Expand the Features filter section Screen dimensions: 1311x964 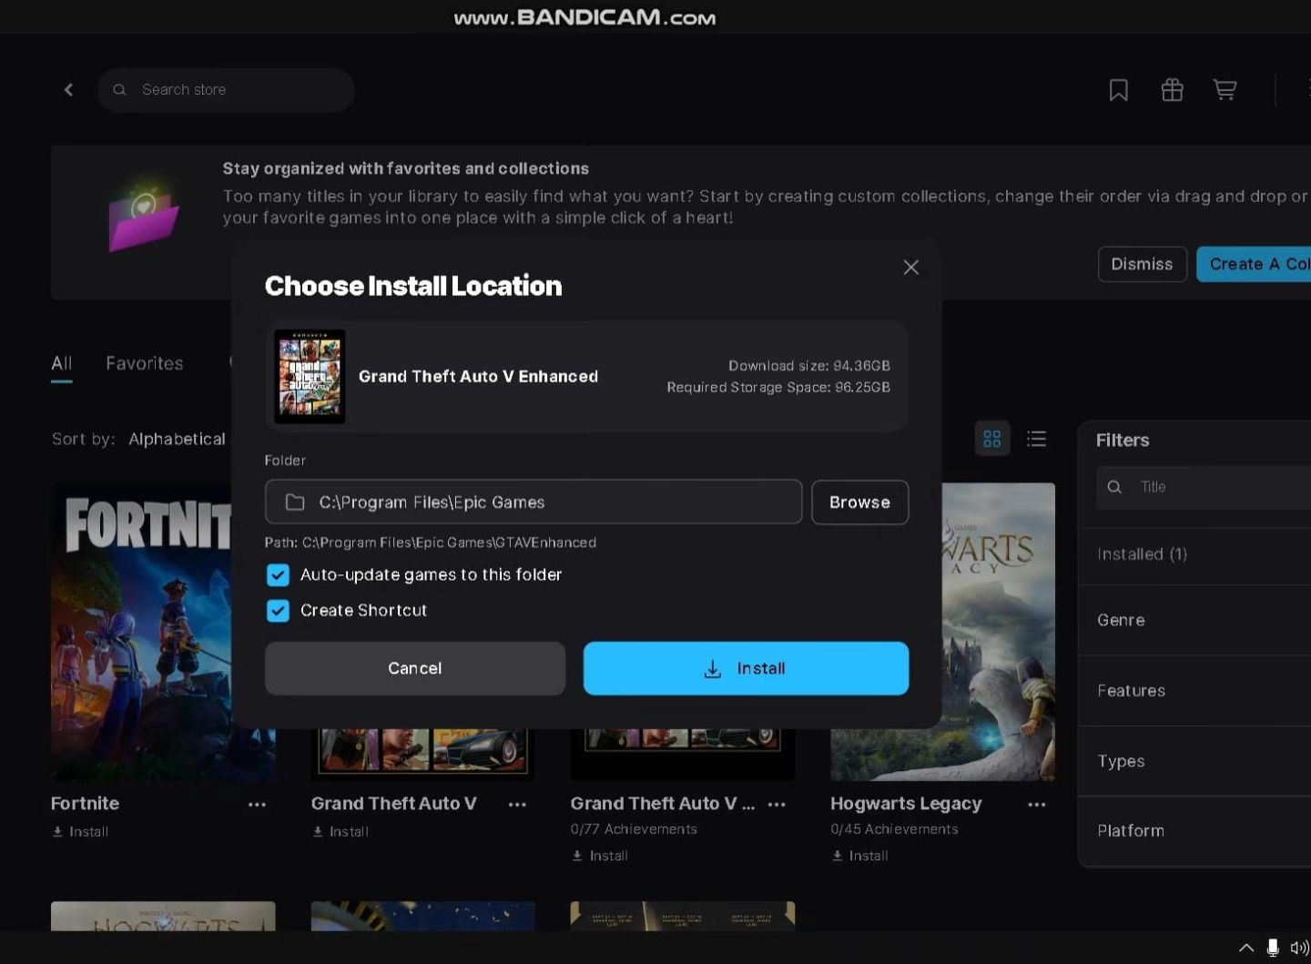(1194, 690)
